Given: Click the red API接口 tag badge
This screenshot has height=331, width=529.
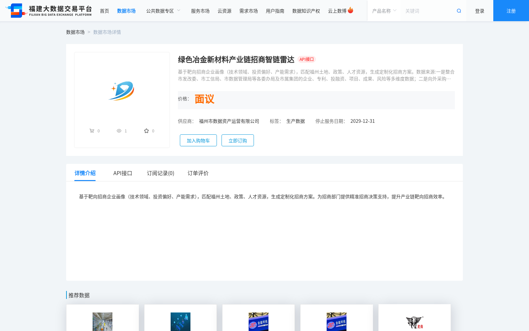Looking at the screenshot, I should (306, 59).
